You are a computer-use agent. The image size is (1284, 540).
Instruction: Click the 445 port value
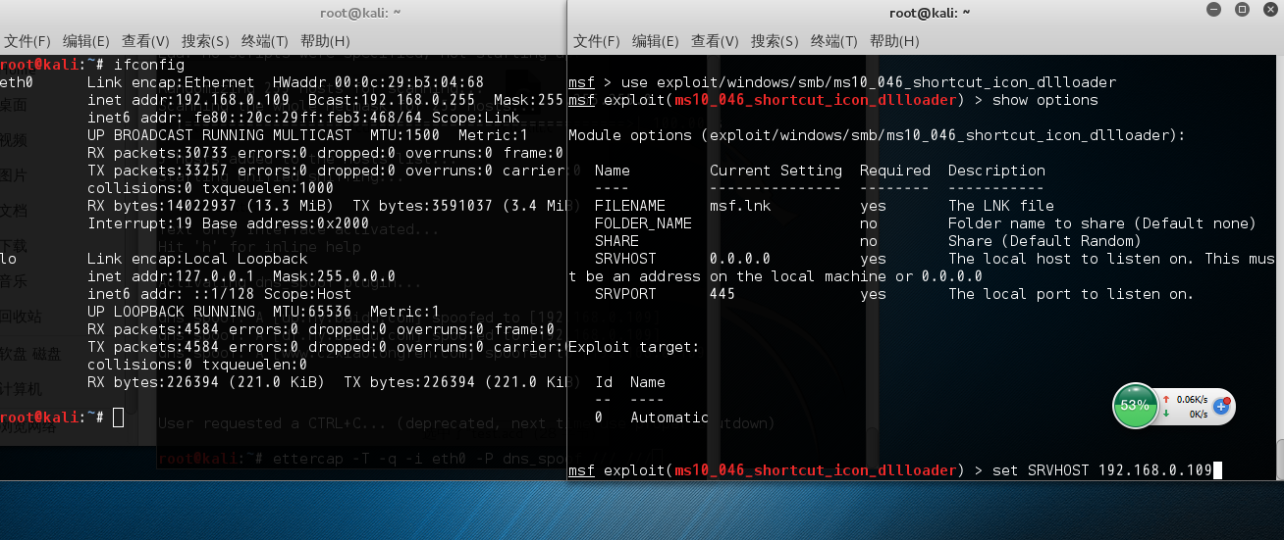(x=722, y=294)
